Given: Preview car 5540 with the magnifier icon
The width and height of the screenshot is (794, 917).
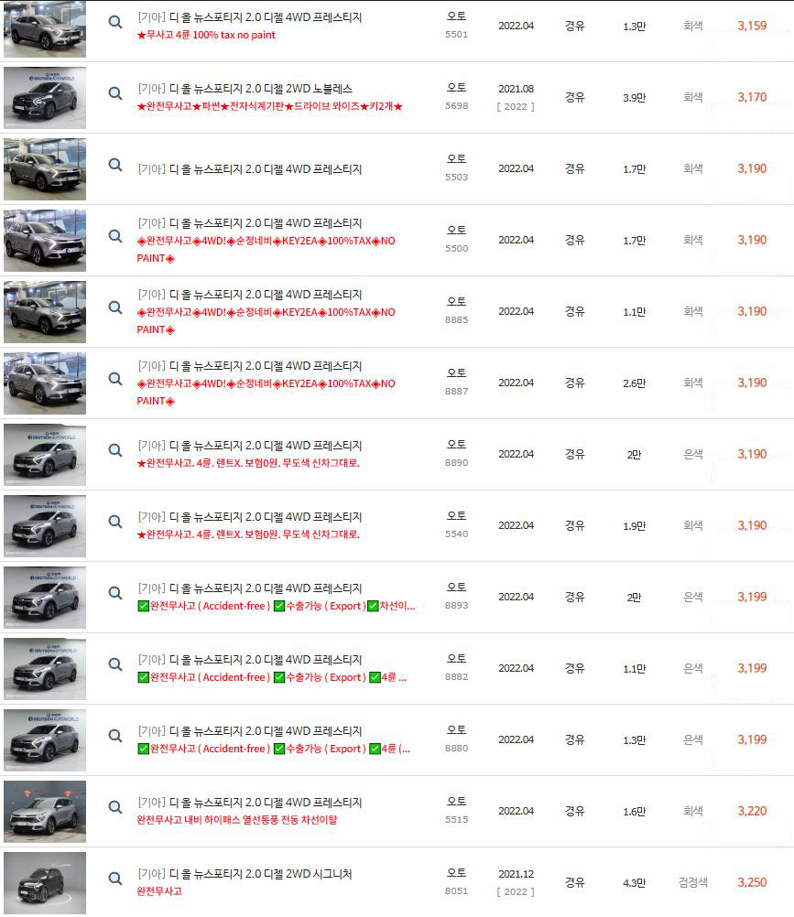Looking at the screenshot, I should [x=115, y=522].
